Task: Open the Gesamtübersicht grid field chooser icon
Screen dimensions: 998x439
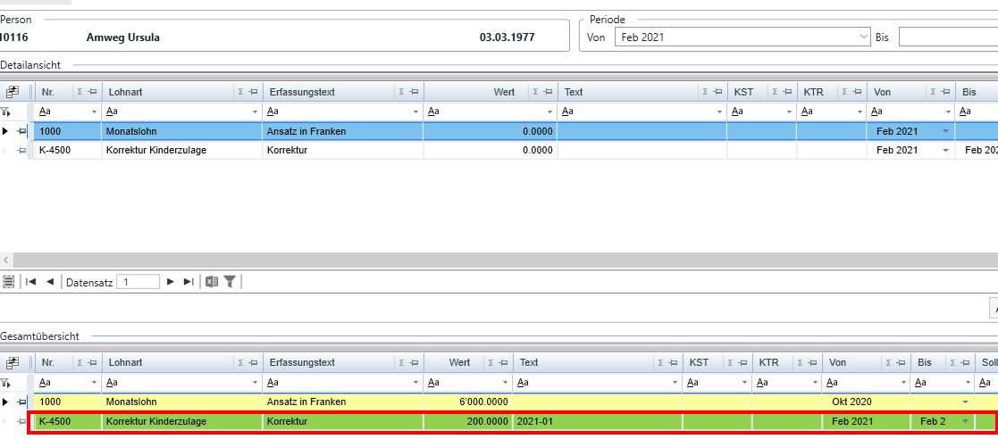Action: [x=13, y=363]
